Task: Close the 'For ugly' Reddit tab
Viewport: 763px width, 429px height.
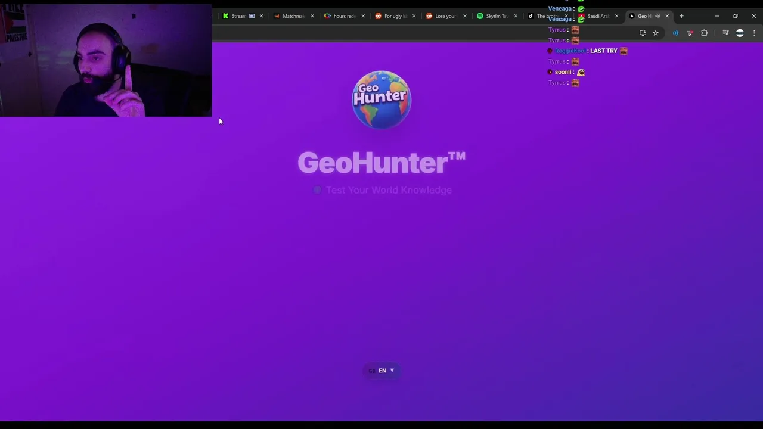Action: tap(414, 16)
